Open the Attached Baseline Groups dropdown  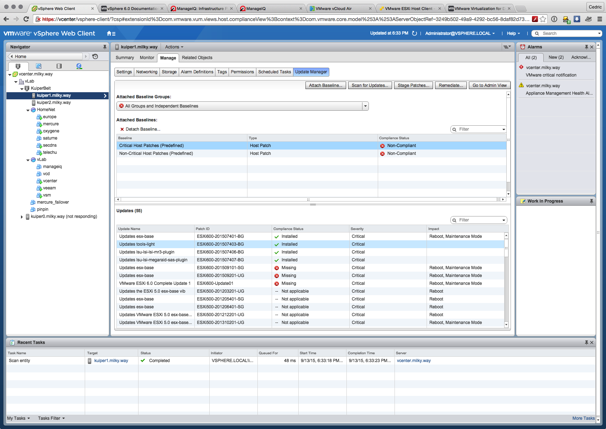tap(365, 106)
